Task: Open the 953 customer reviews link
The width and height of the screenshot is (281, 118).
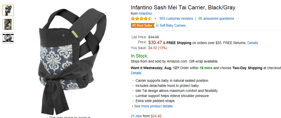Action: 176,19
